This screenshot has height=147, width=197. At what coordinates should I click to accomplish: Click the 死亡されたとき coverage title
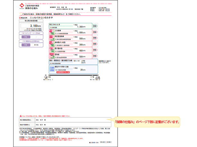tap(55, 25)
